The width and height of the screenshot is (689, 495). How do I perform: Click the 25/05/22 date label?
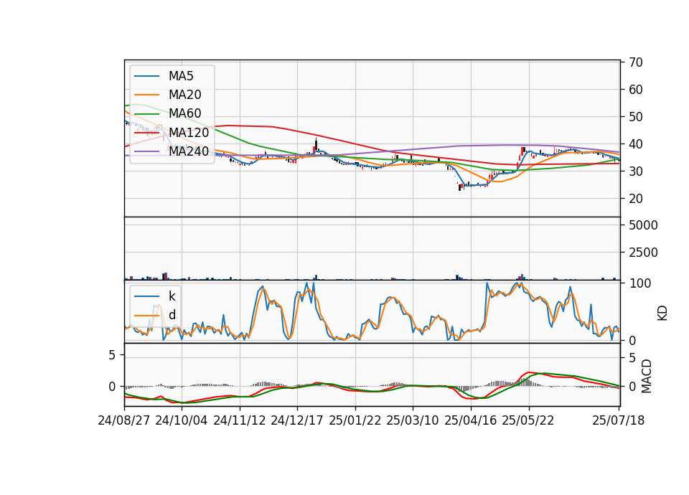coord(528,420)
